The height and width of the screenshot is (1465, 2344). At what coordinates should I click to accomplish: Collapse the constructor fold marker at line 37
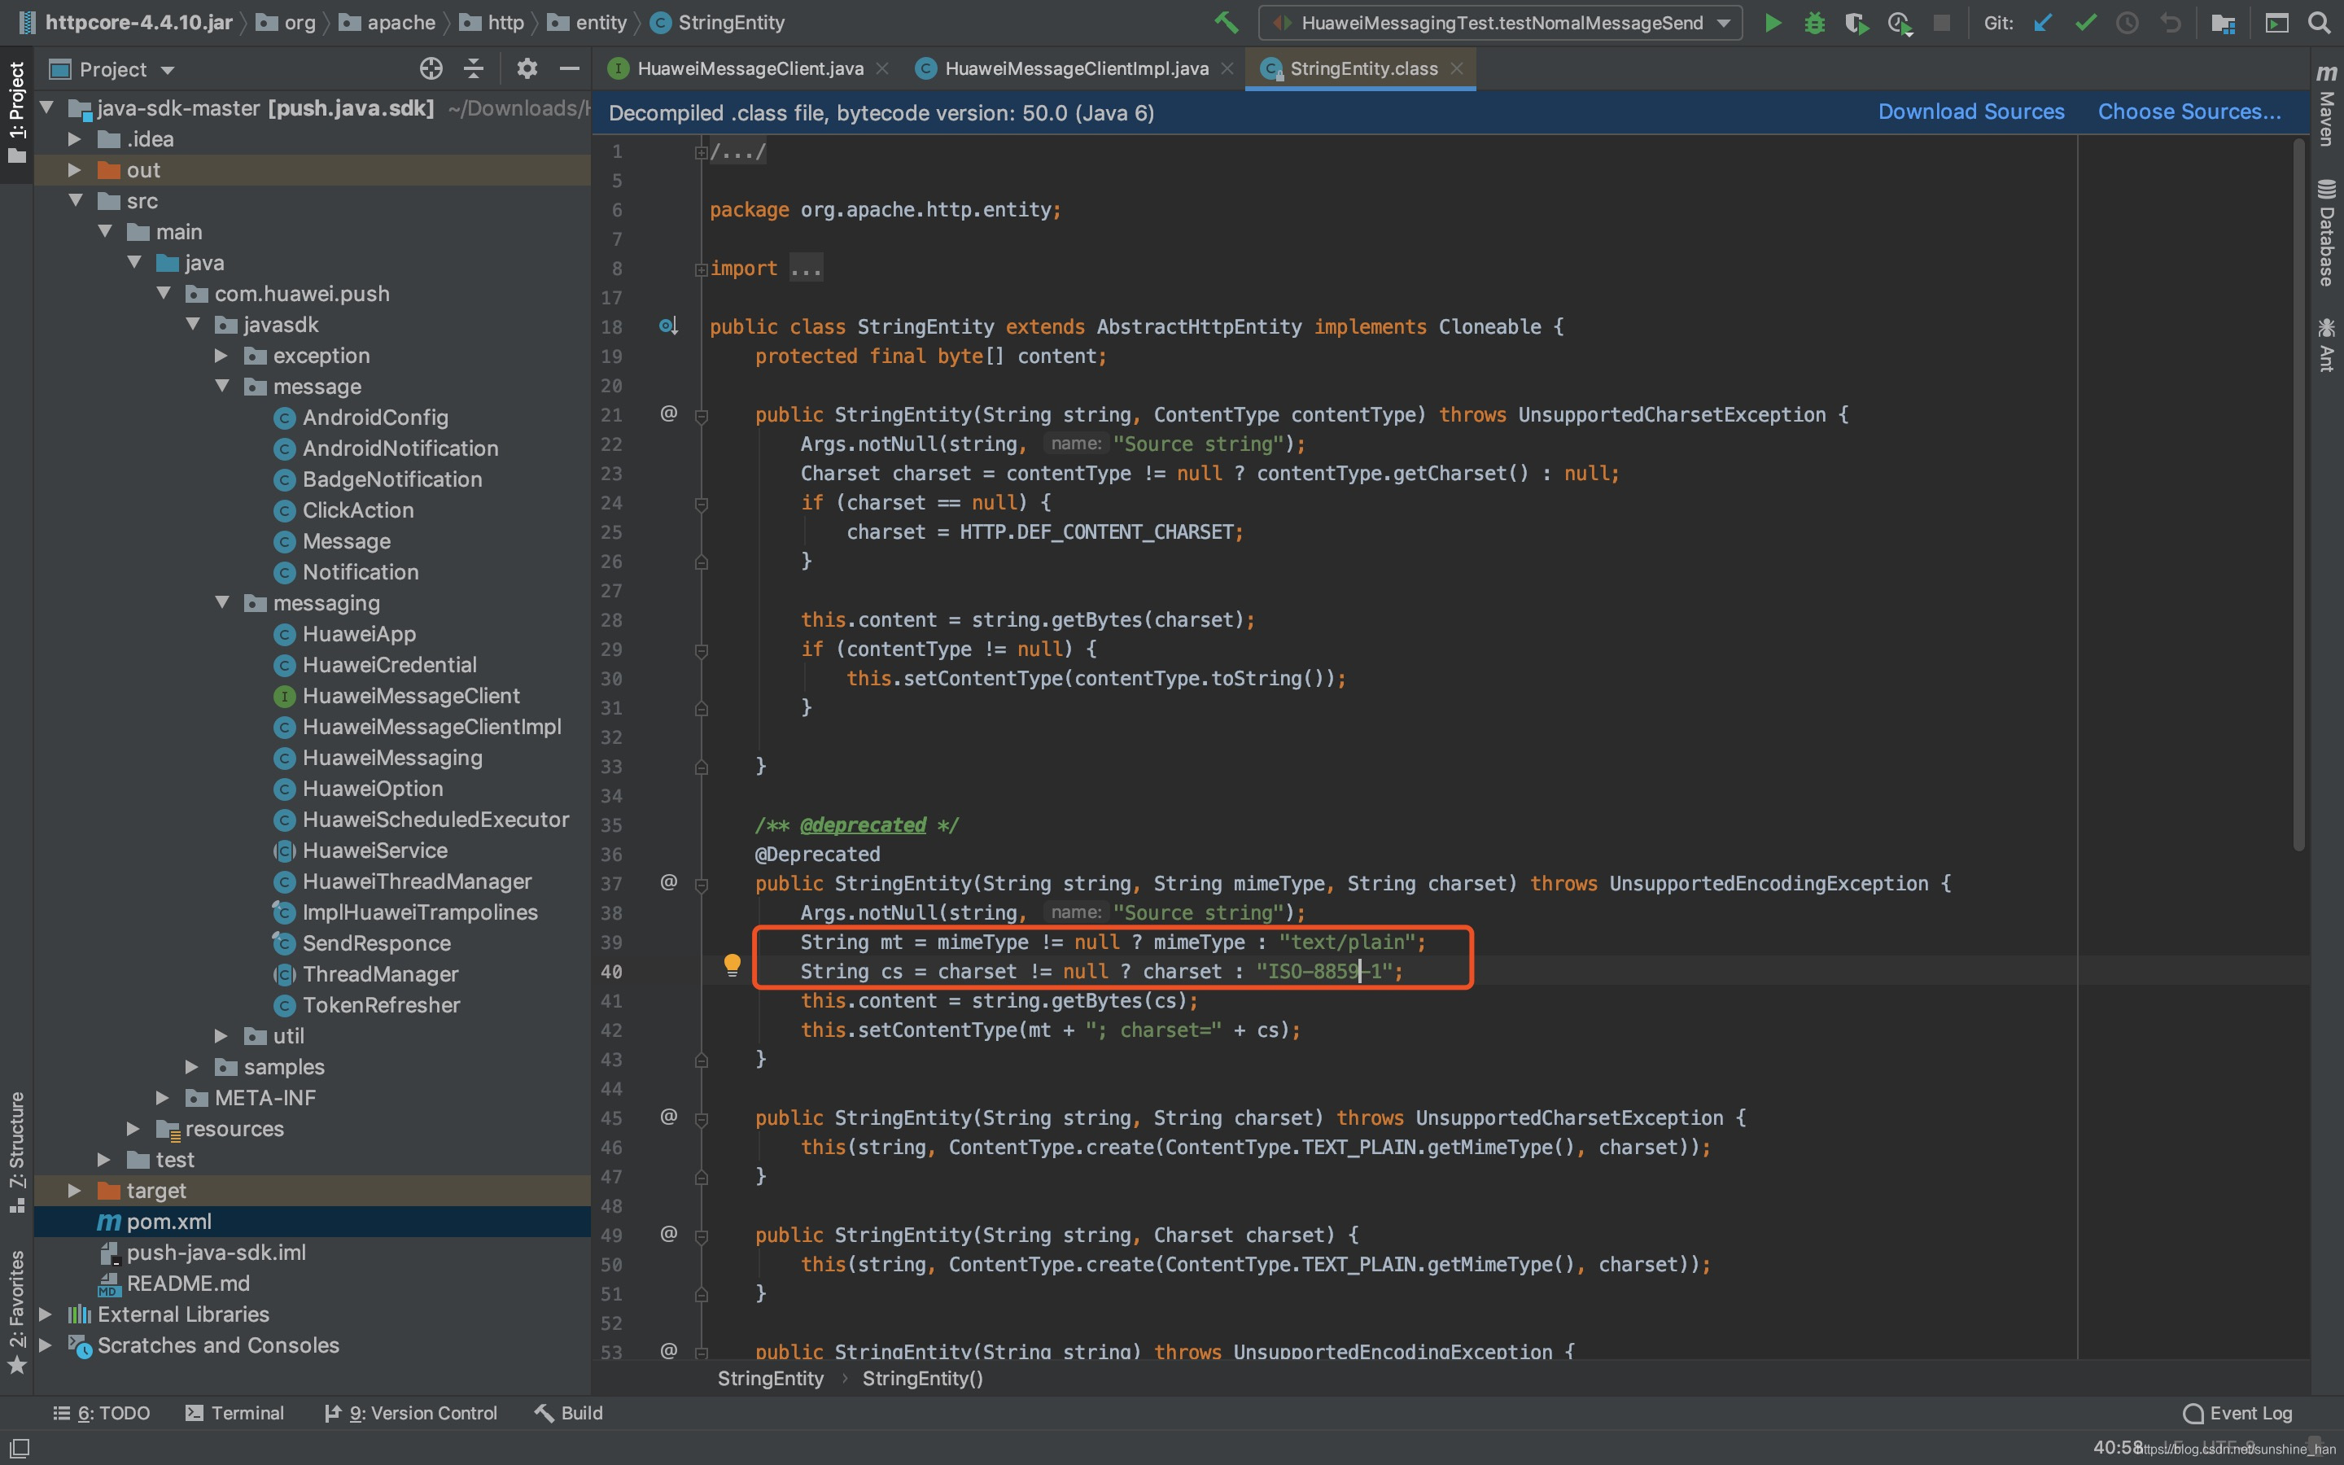(x=702, y=885)
